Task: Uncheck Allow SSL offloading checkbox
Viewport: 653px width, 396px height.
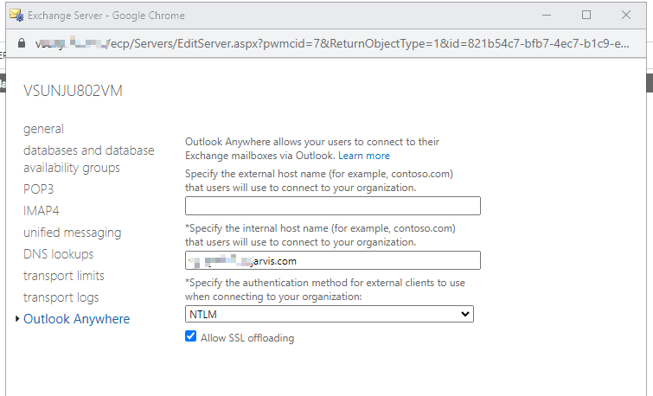Action: click(x=191, y=336)
